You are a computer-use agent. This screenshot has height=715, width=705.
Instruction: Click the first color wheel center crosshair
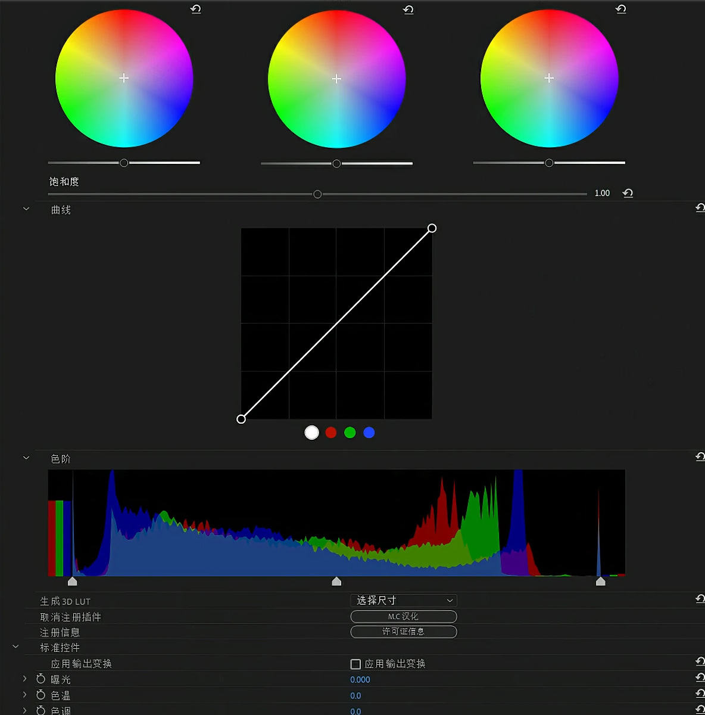[x=124, y=78]
